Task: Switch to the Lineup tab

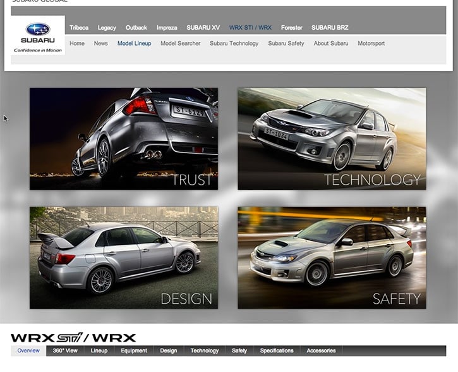Action: 99,350
